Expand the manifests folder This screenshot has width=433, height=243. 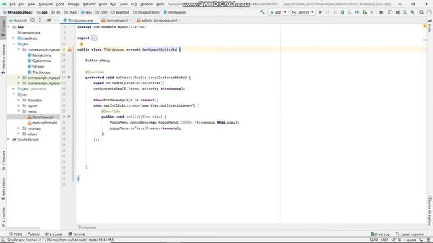14,38
